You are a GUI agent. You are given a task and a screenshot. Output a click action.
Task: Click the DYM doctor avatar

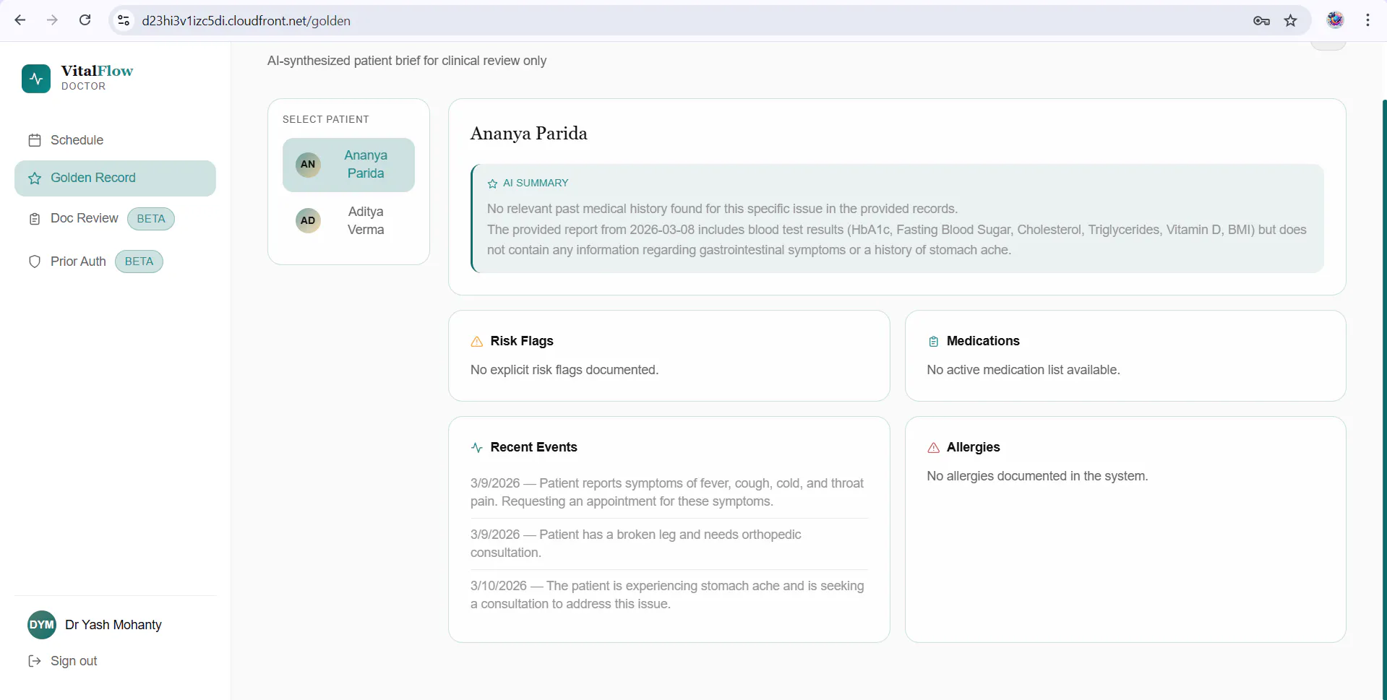point(42,625)
